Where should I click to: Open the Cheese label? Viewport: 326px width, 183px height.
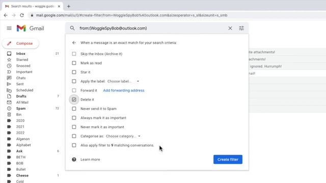22,175
